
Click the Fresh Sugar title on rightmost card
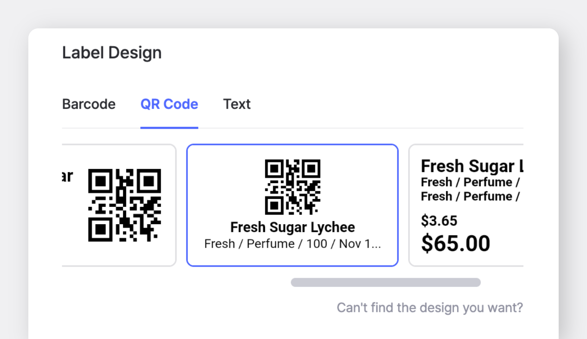tap(472, 165)
